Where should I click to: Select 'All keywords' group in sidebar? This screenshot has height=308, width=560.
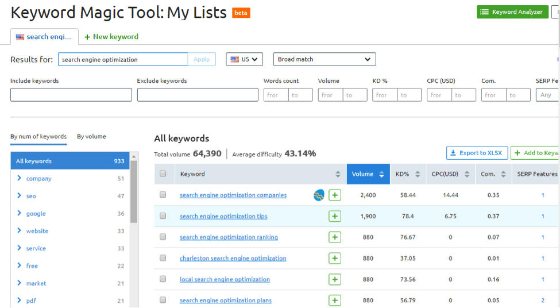coord(70,161)
